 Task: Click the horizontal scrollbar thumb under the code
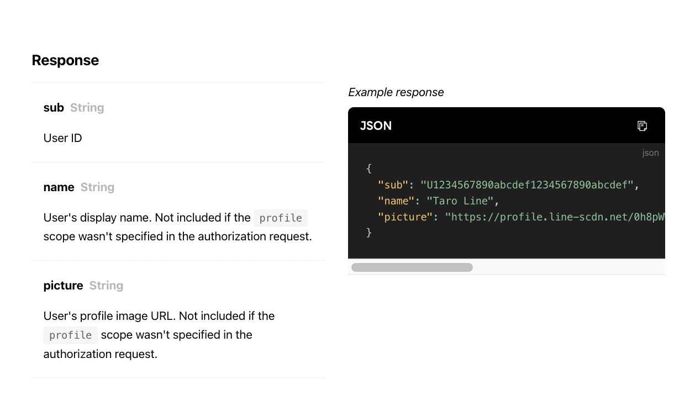(x=412, y=267)
